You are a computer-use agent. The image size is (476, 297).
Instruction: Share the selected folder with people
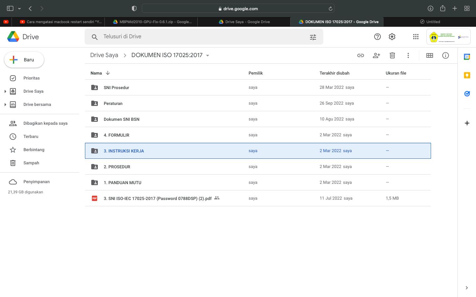[x=377, y=55]
